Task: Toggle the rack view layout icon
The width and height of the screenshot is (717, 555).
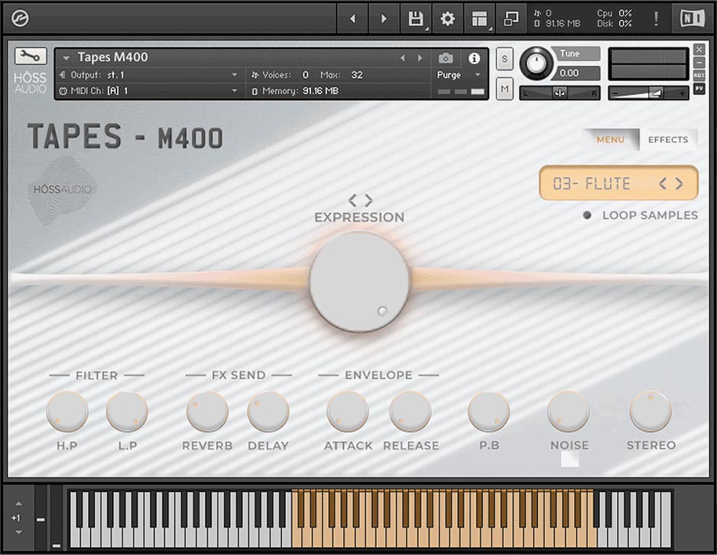Action: tap(479, 18)
